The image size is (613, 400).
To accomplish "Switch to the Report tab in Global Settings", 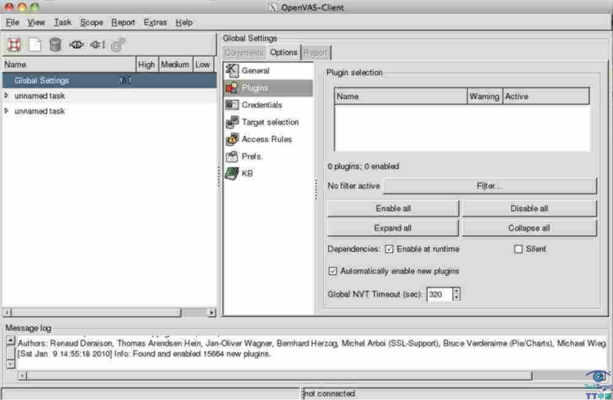I will 315,53.
